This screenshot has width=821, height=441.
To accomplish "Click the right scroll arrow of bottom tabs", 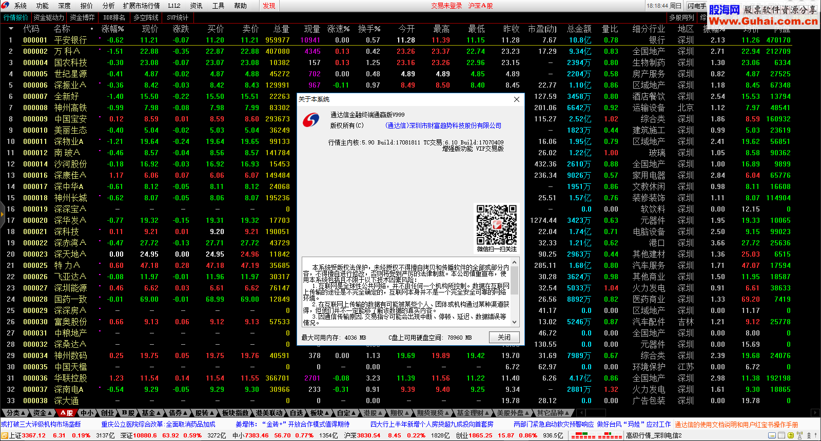I will (x=815, y=413).
